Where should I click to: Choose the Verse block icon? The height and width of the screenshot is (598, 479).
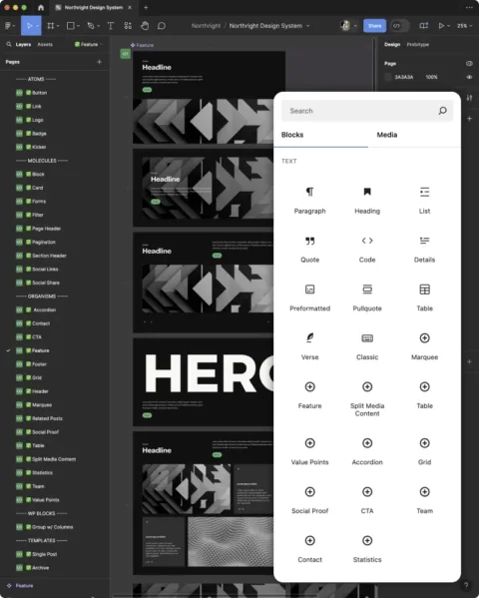309,337
